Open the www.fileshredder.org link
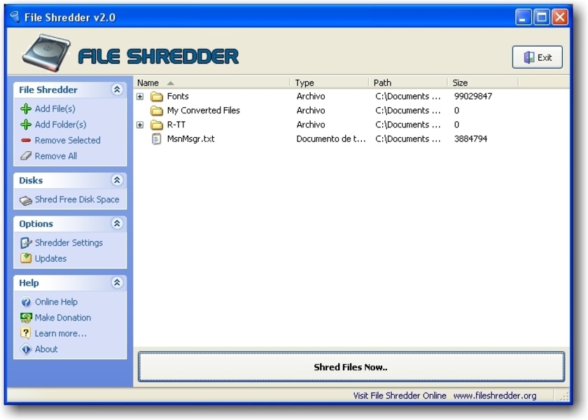This screenshot has width=588, height=420. (494, 395)
